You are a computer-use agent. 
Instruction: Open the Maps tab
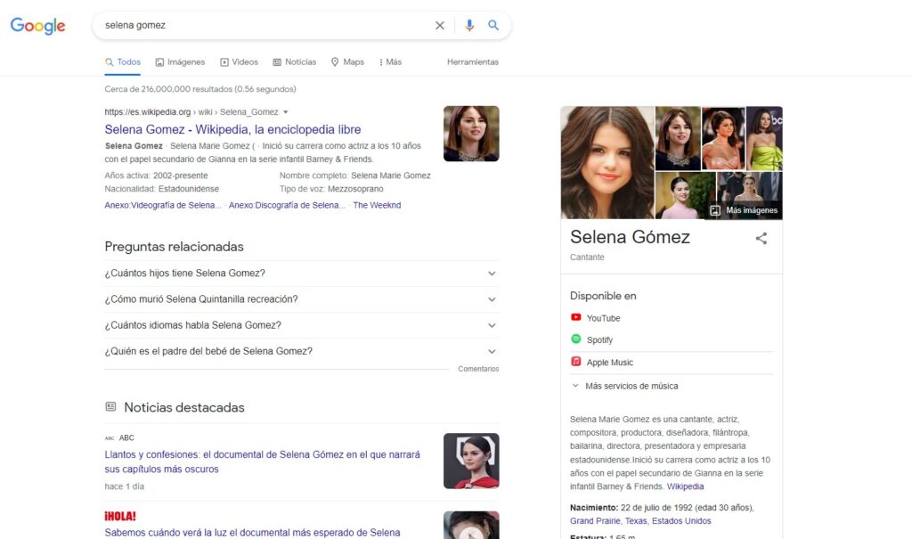tap(348, 61)
